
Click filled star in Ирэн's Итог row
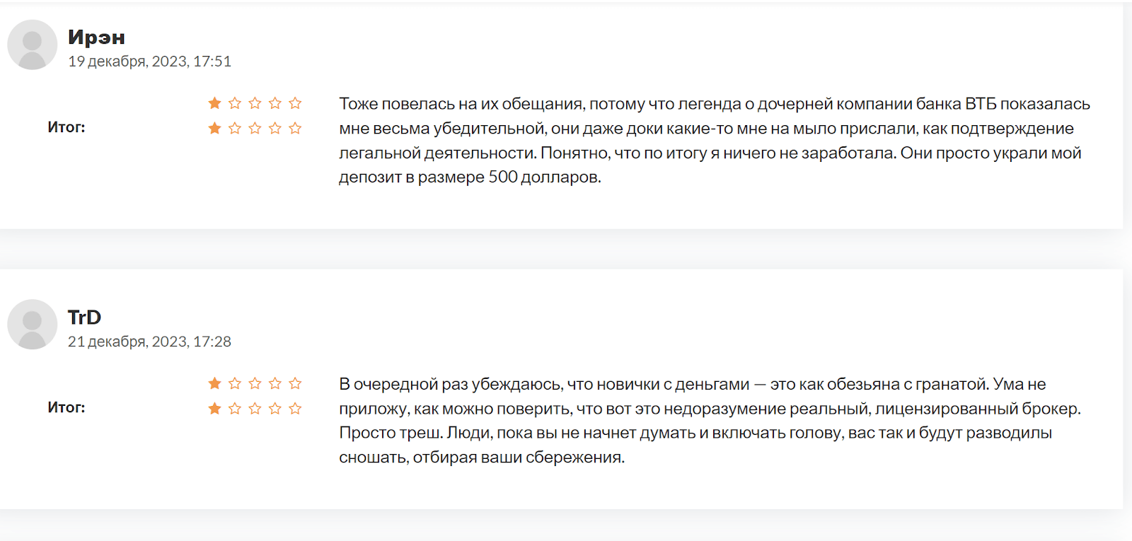215,128
